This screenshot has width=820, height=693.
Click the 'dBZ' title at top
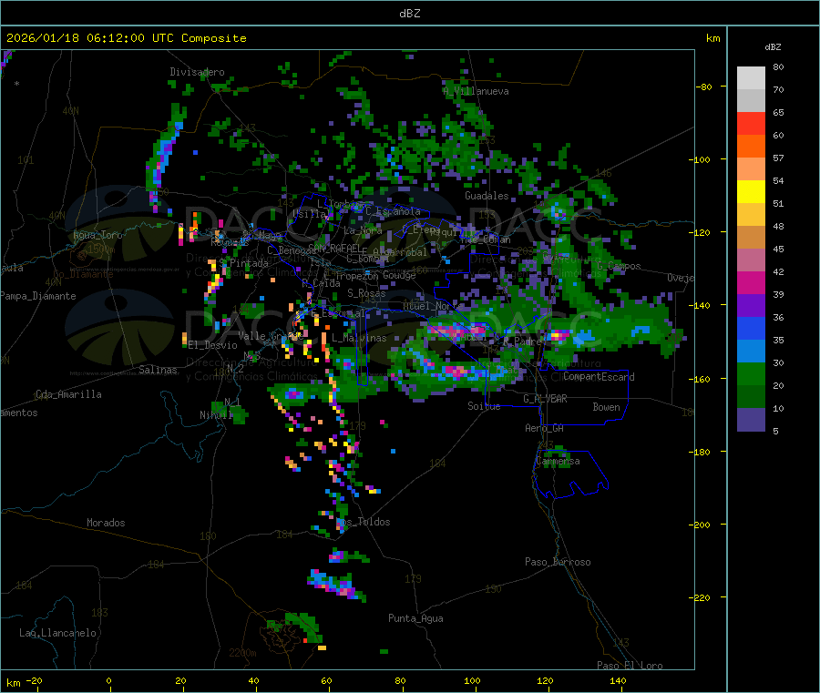click(409, 14)
